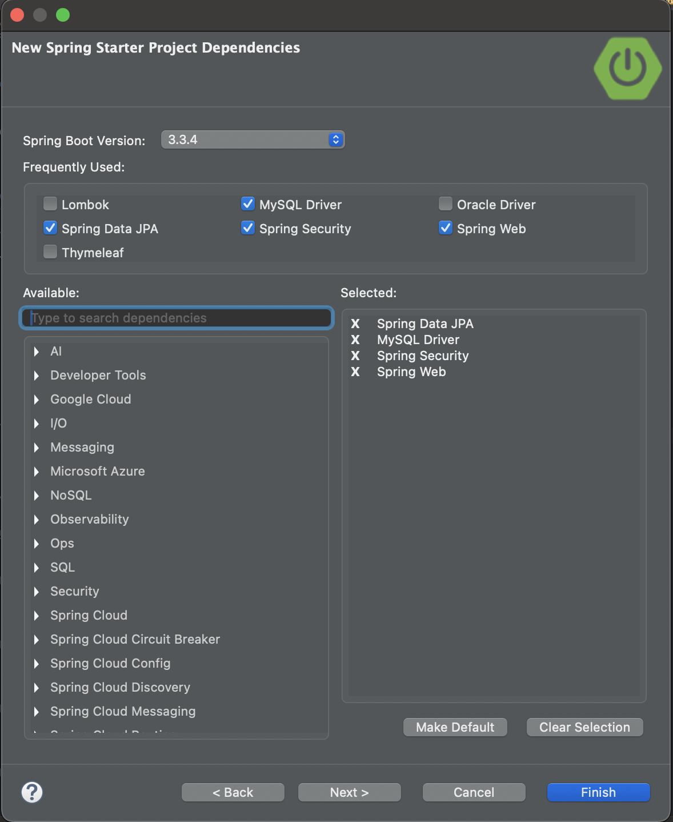This screenshot has width=673, height=822.
Task: Enable the Thymeleaf checkbox
Action: click(50, 252)
